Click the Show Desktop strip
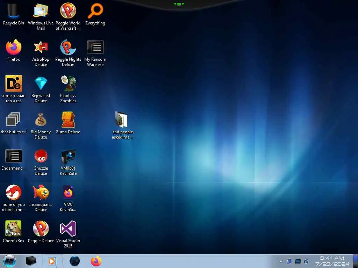The image size is (358, 268). [355, 261]
